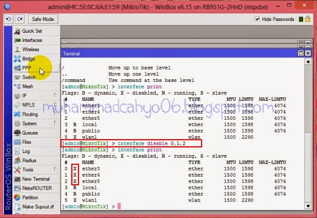This screenshot has height=218, width=317.
Task: Select the Queues menu label
Action: pyautogui.click(x=30, y=133)
